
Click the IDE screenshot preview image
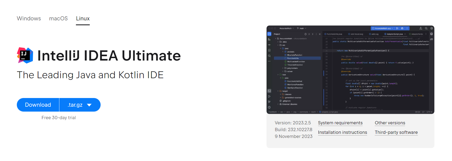tap(350, 70)
